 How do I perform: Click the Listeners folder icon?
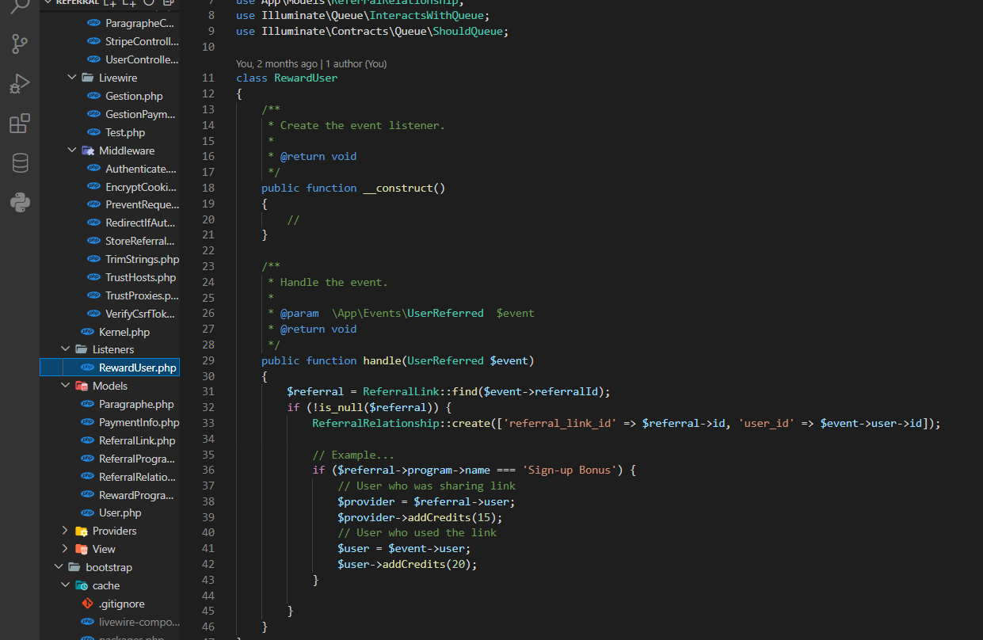tap(81, 349)
